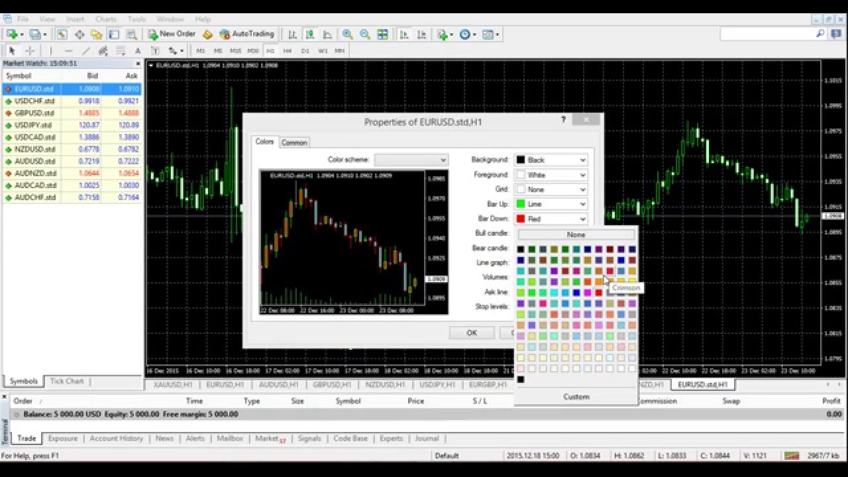Select the Horizontal Line drawing tool

click(68, 50)
